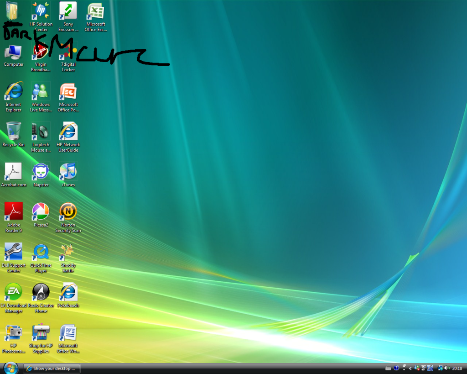Click the blue help question-mark tray icon
This screenshot has height=374, width=467.
coord(396,368)
